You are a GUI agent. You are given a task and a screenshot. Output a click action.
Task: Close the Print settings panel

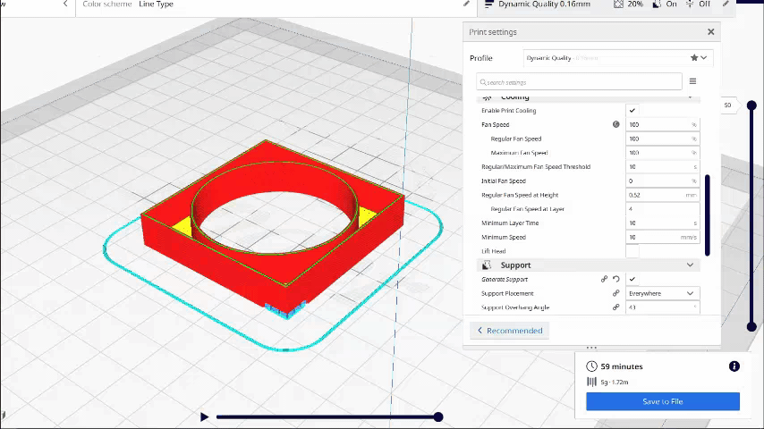[x=711, y=32]
